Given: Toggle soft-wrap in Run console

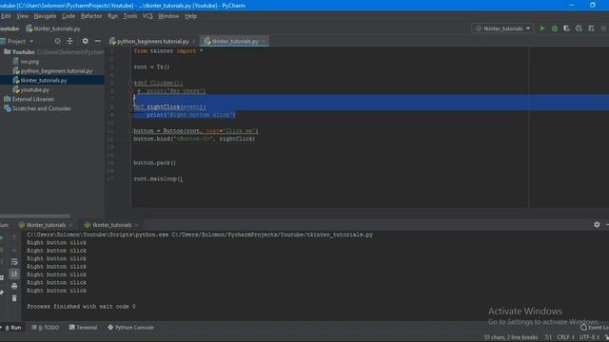Looking at the screenshot, I should [x=14, y=262].
